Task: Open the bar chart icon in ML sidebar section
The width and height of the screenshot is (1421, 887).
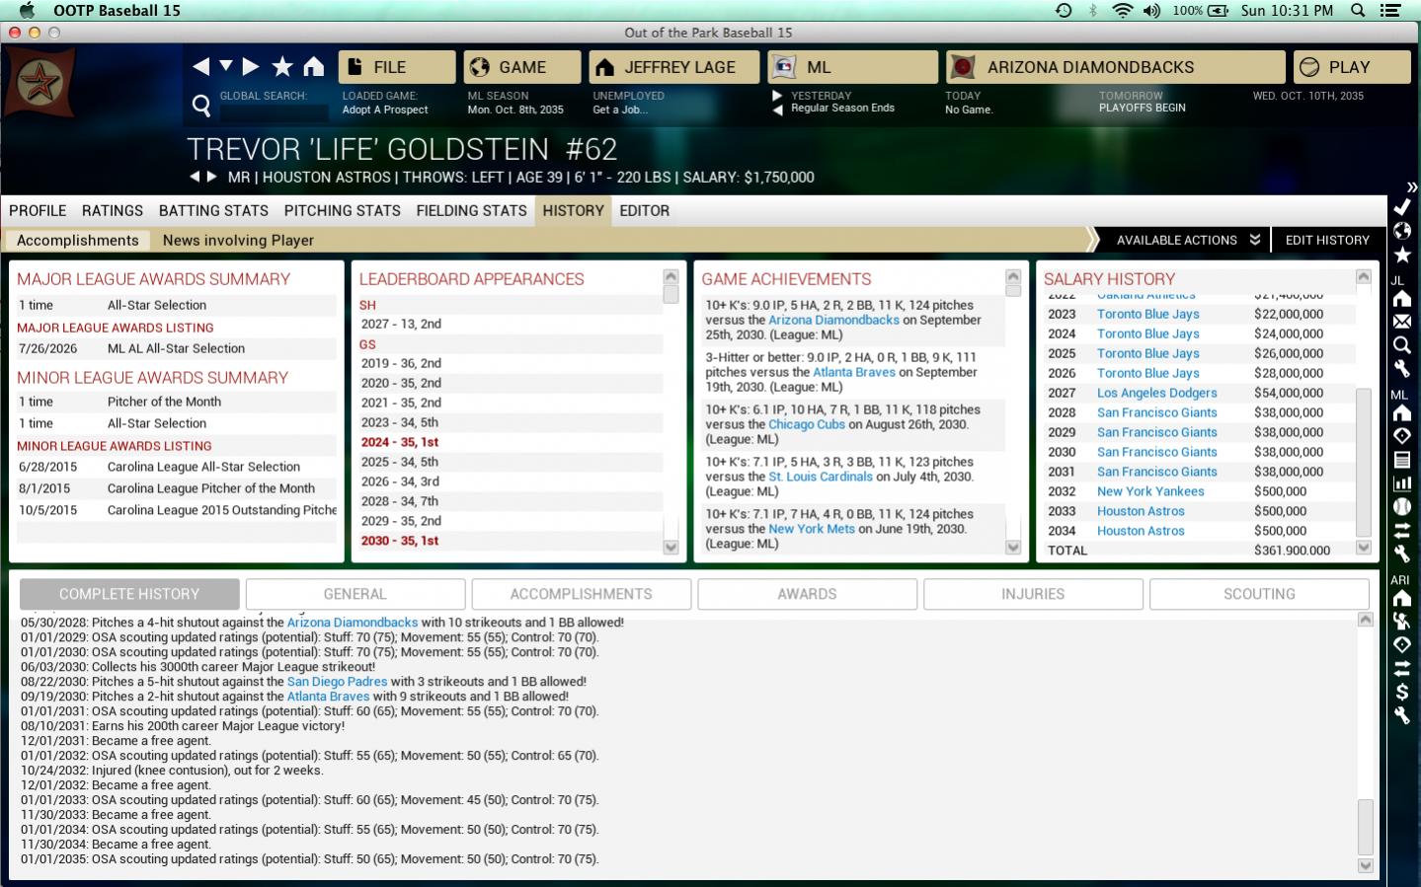Action: tap(1401, 483)
